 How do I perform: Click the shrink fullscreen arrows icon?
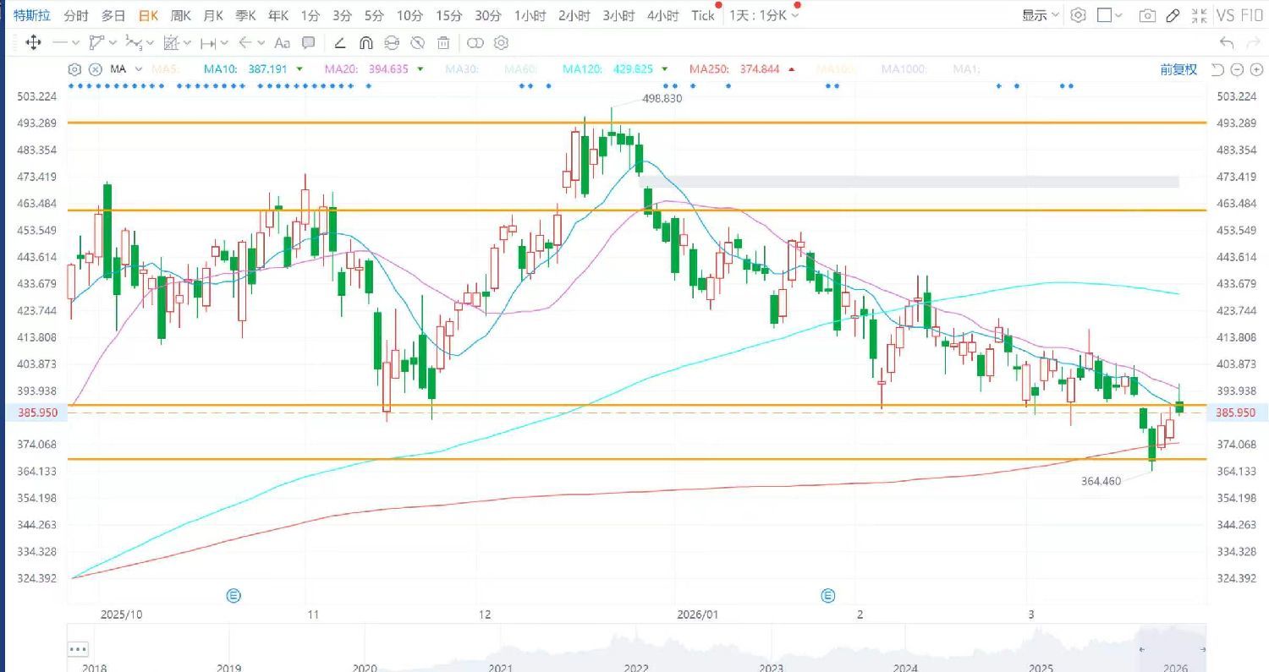pyautogui.click(x=1199, y=15)
